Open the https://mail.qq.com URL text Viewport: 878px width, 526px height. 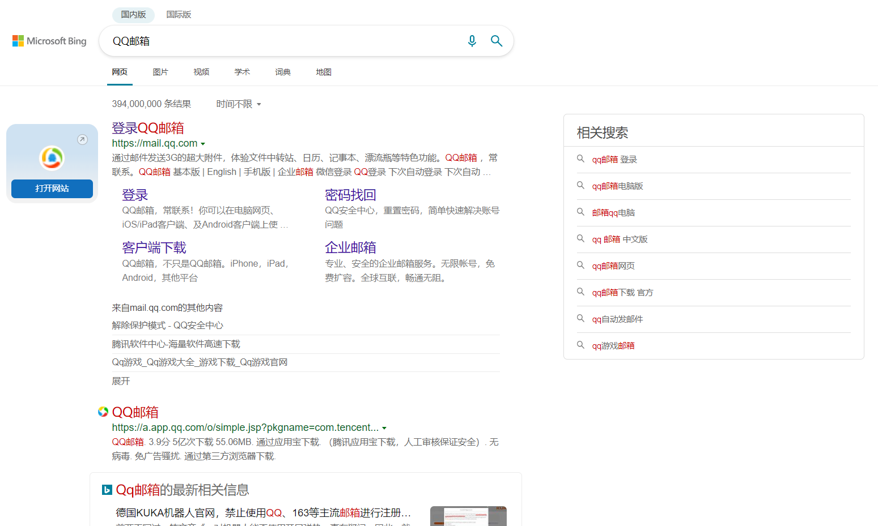tap(155, 143)
